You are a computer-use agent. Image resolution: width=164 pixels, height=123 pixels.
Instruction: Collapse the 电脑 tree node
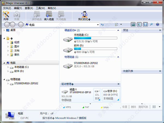coord(4,63)
